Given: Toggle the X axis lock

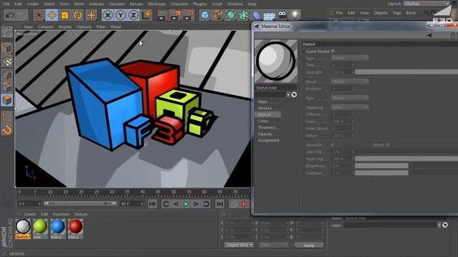Looking at the screenshot, I should (108, 15).
